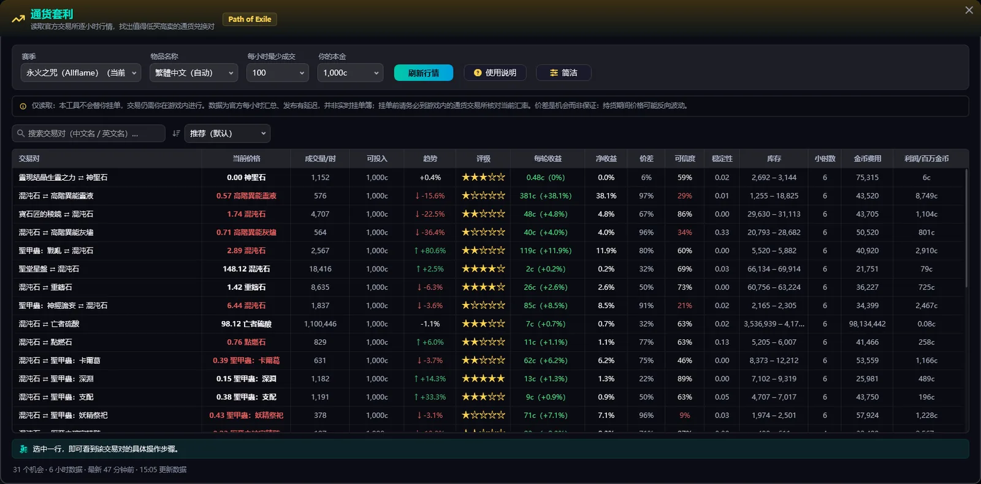Select the 聖堂星盤 ⇄ 混沌石 row
Viewport: 981px width, 484px height.
pos(488,269)
